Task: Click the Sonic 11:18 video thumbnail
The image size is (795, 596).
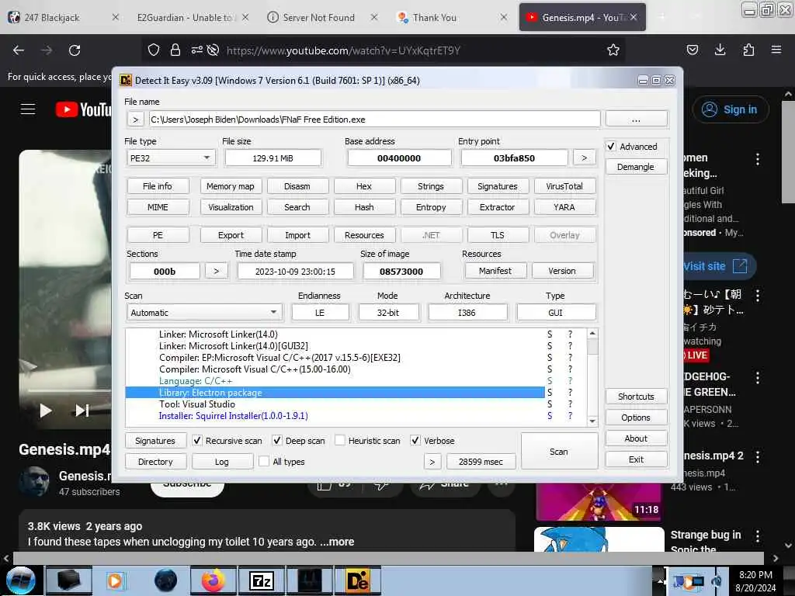Action: [599, 502]
